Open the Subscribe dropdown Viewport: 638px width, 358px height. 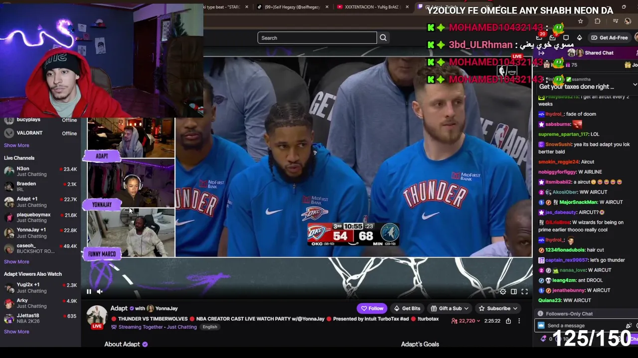pyautogui.click(x=498, y=308)
